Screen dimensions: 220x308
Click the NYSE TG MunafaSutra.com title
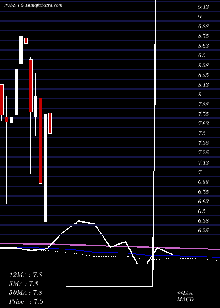(33, 5)
